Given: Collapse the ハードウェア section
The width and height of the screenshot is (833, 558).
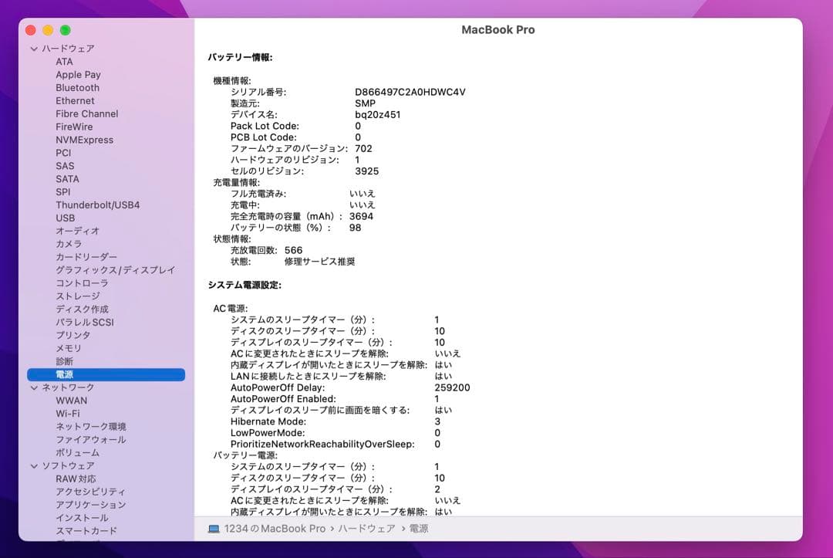Looking at the screenshot, I should click(33, 48).
